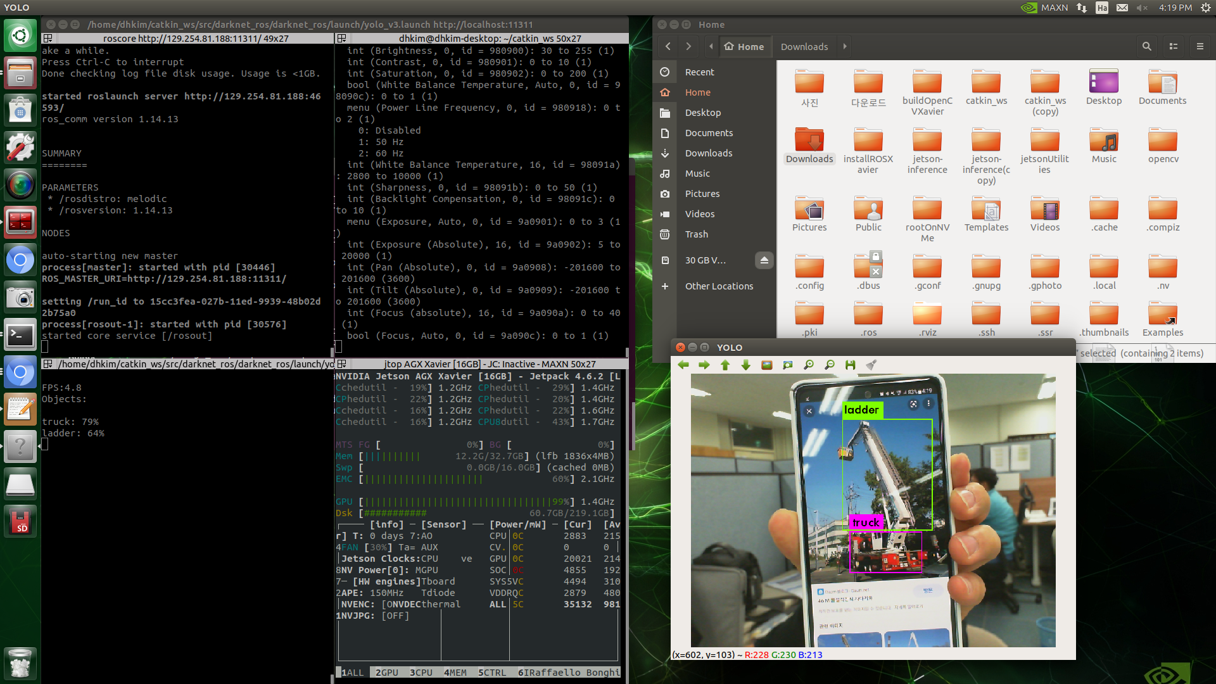Switch to the 2GPU tab in jtop
Viewport: 1216px width, 684px height.
386,673
